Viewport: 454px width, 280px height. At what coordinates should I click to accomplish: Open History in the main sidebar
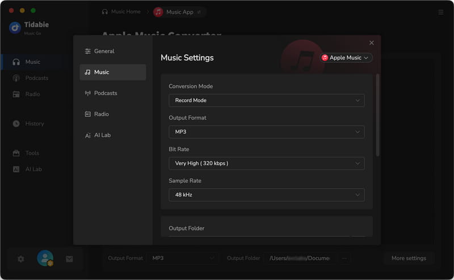pos(35,123)
